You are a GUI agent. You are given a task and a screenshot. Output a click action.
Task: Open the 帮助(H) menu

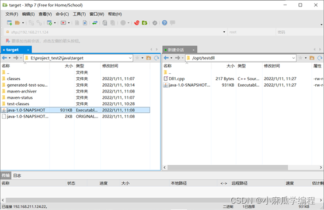point(115,14)
